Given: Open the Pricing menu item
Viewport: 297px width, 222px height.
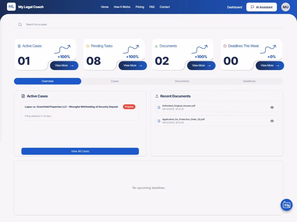Looking at the screenshot, I should click(140, 7).
